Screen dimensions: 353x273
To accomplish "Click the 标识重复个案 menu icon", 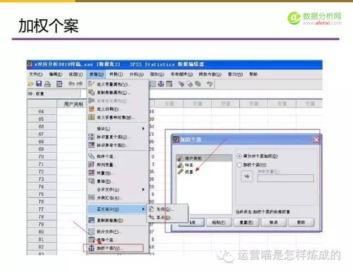I will [92, 137].
